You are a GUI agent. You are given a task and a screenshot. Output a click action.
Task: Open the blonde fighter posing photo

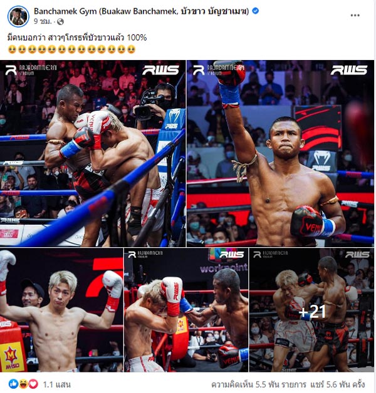click(x=61, y=310)
